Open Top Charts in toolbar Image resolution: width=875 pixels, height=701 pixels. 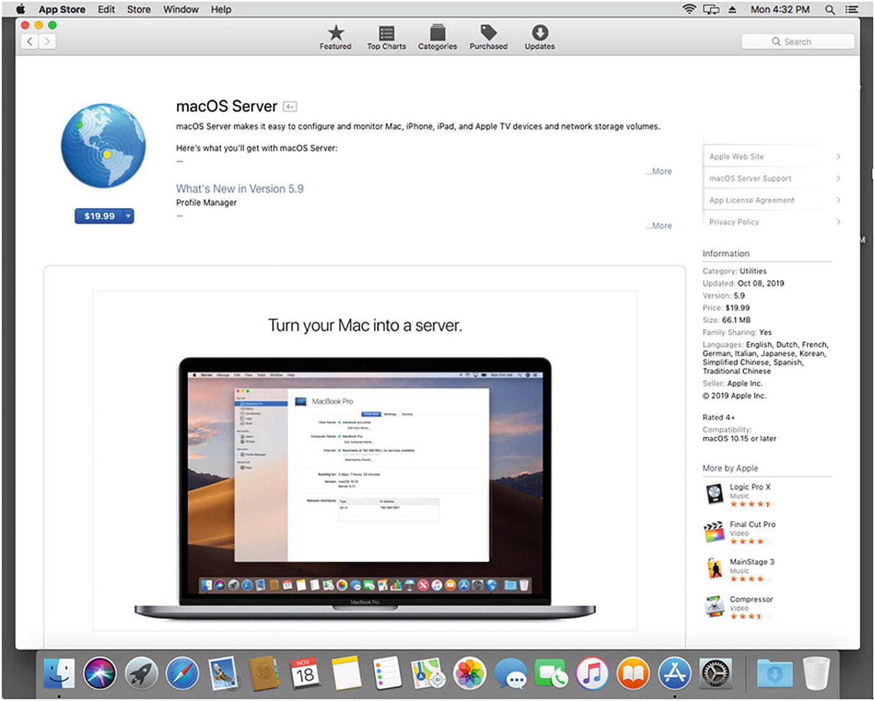[386, 37]
